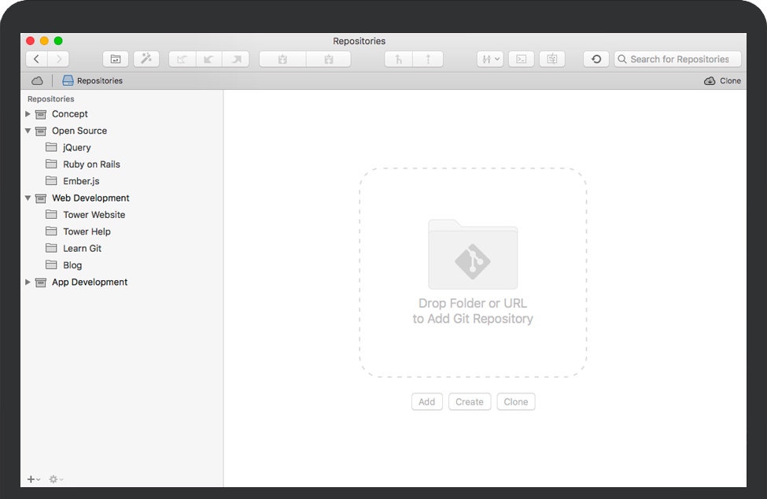
Task: Open the terminal icon in toolbar
Action: coord(521,59)
